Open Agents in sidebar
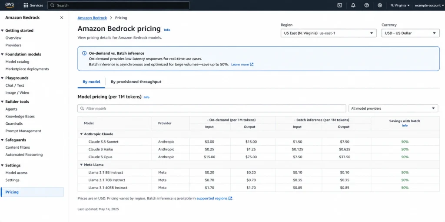445x222 pixels. 11,109
